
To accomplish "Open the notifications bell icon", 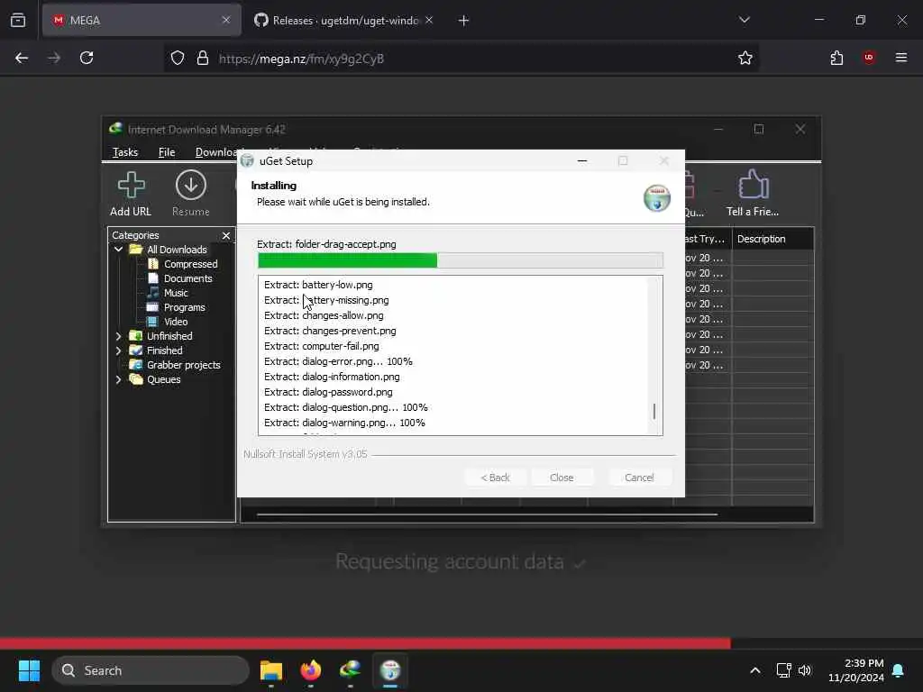I will coord(899,670).
